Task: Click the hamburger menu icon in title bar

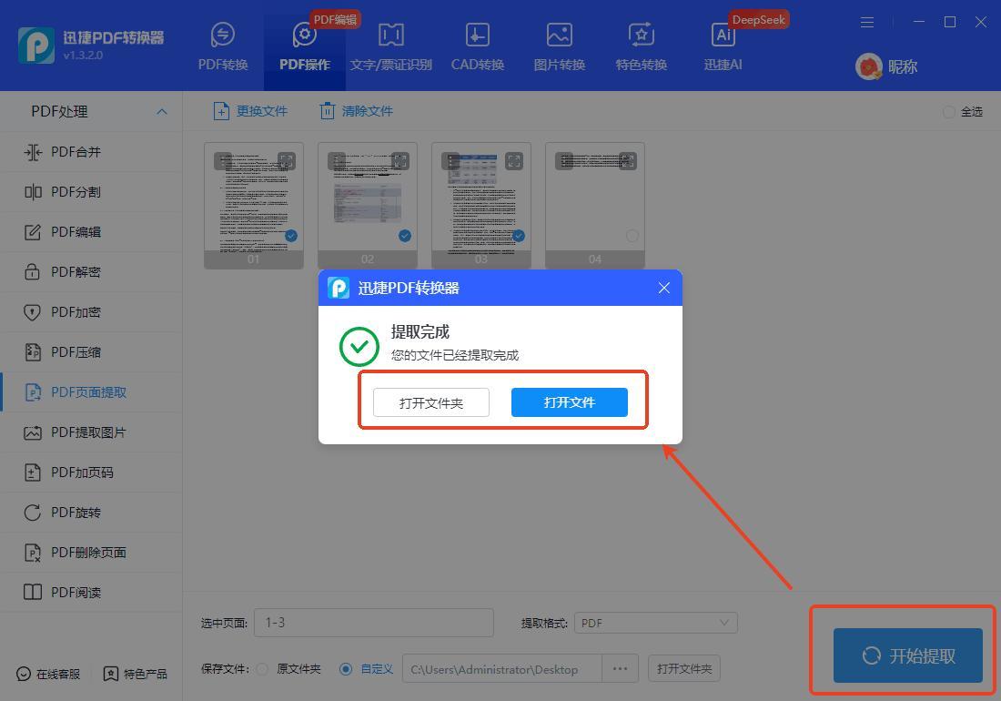Action: click(x=867, y=22)
